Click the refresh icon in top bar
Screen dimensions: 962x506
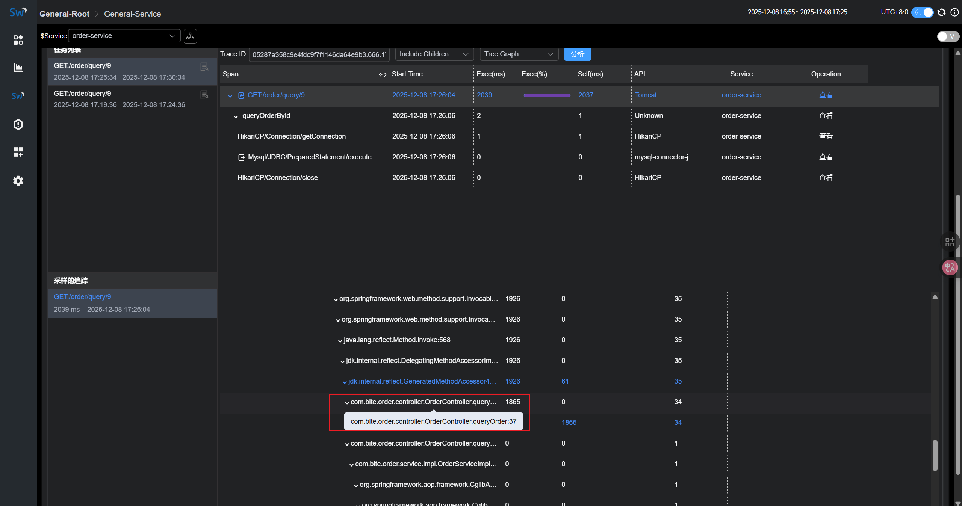pos(941,12)
